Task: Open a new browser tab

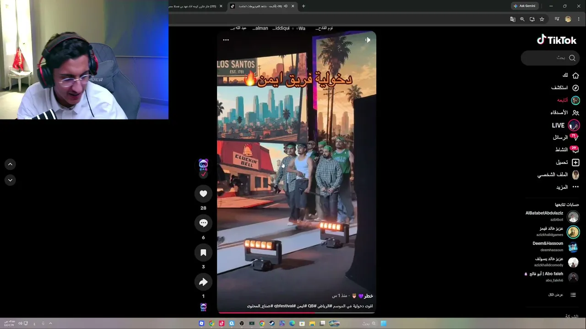Action: pyautogui.click(x=304, y=6)
